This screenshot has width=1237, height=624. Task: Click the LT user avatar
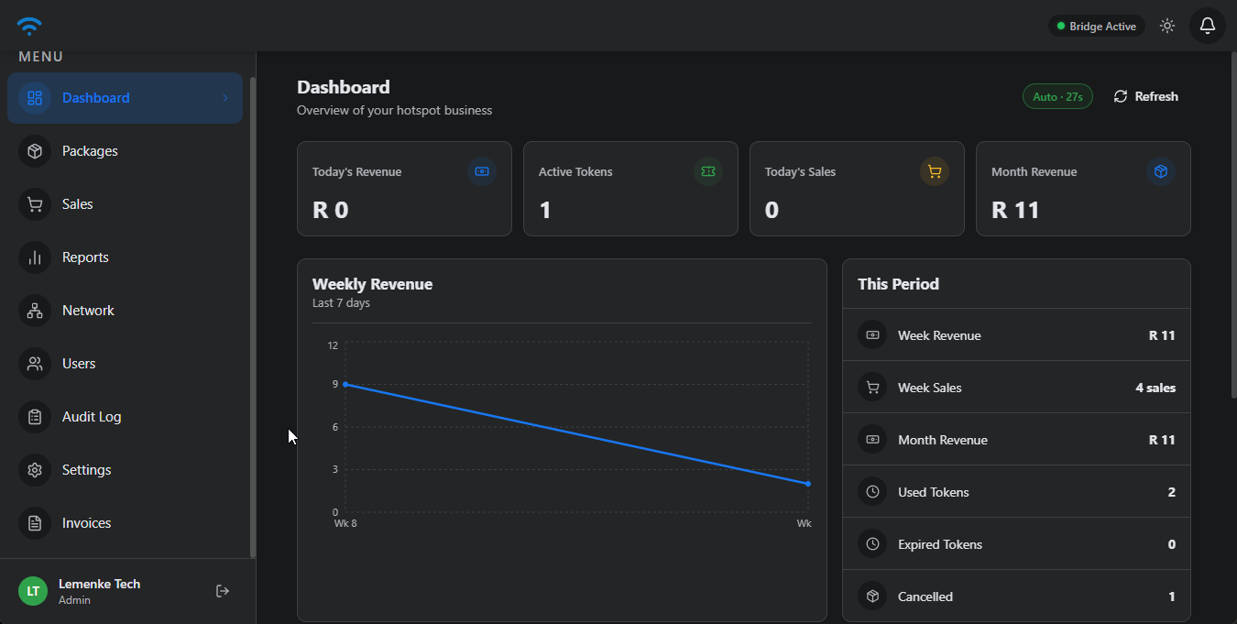click(33, 591)
